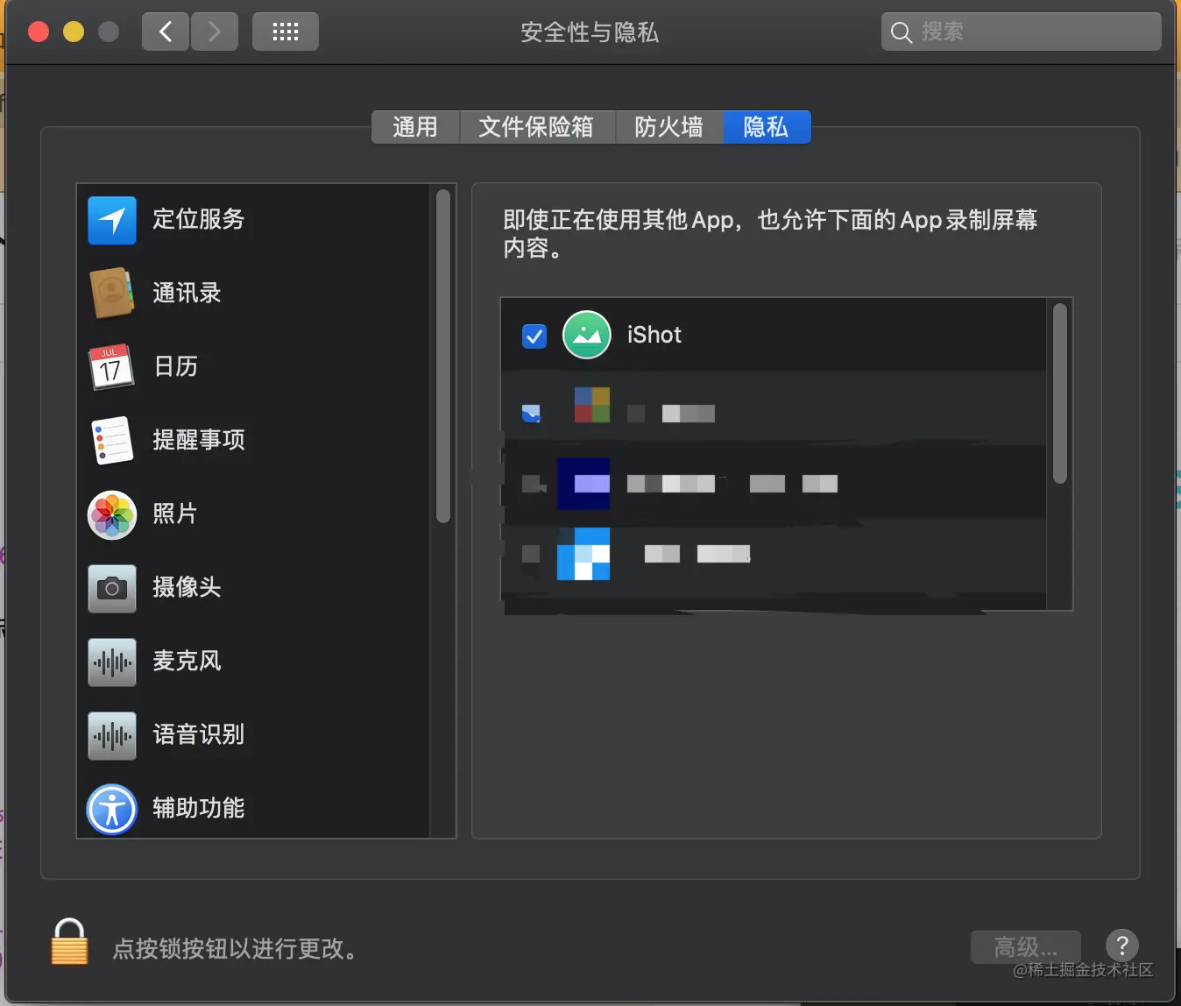The height and width of the screenshot is (1006, 1181).
Task: Click the Contacts book icon
Action: [x=112, y=294]
